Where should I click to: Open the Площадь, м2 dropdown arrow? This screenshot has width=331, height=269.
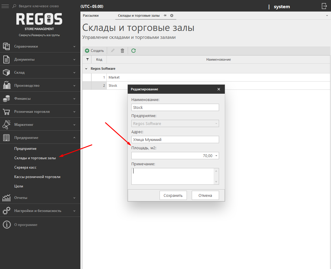point(216,156)
